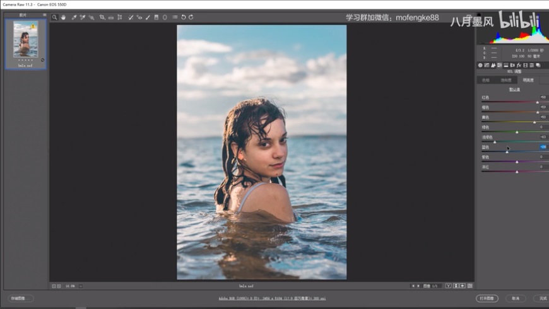Select the Transform tool
The width and height of the screenshot is (549, 309).
[120, 17]
